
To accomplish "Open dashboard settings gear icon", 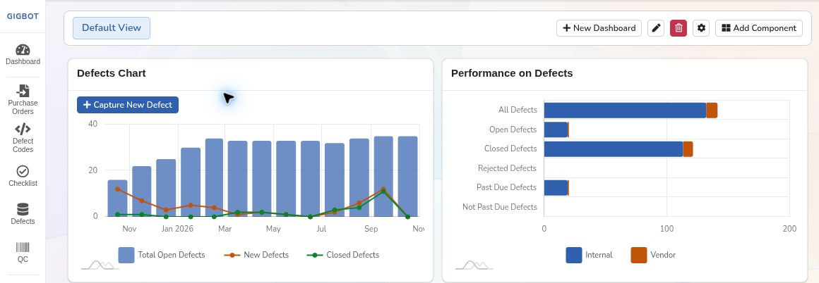I will pyautogui.click(x=701, y=28).
